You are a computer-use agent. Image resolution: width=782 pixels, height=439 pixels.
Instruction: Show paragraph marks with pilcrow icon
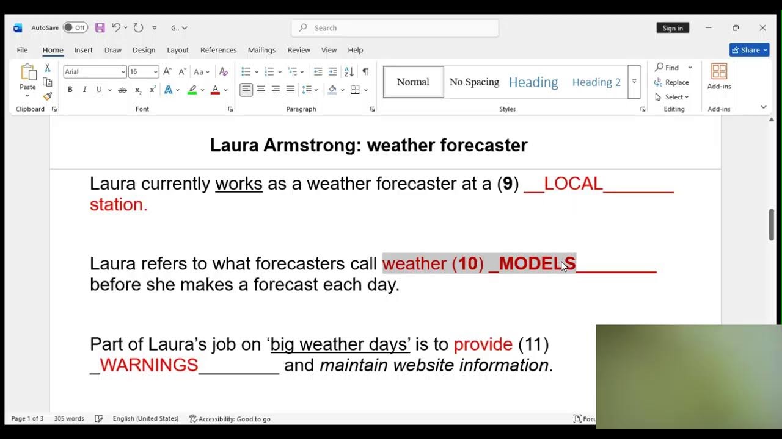pos(365,72)
